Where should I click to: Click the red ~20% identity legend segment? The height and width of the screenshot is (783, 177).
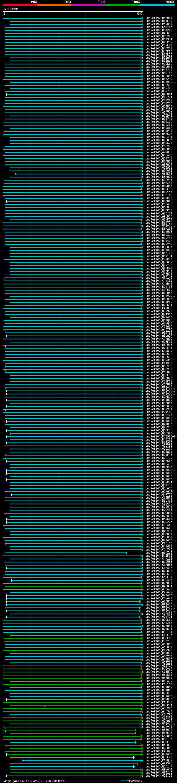[x=20, y=5]
